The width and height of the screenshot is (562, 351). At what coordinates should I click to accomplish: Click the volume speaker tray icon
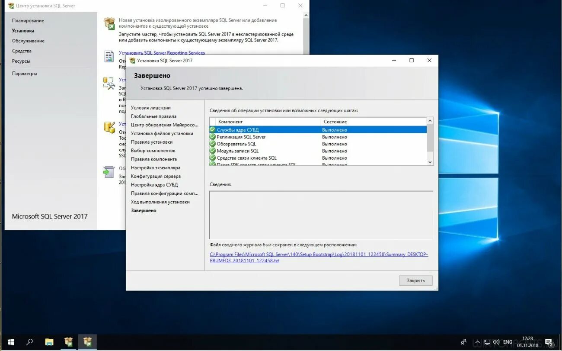coord(496,342)
